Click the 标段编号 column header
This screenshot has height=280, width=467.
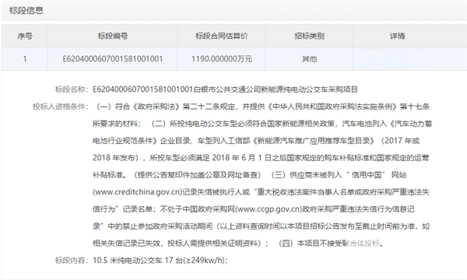pyautogui.click(x=113, y=36)
